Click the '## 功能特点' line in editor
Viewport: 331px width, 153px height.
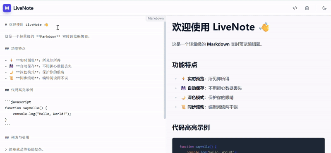[x=15, y=48]
